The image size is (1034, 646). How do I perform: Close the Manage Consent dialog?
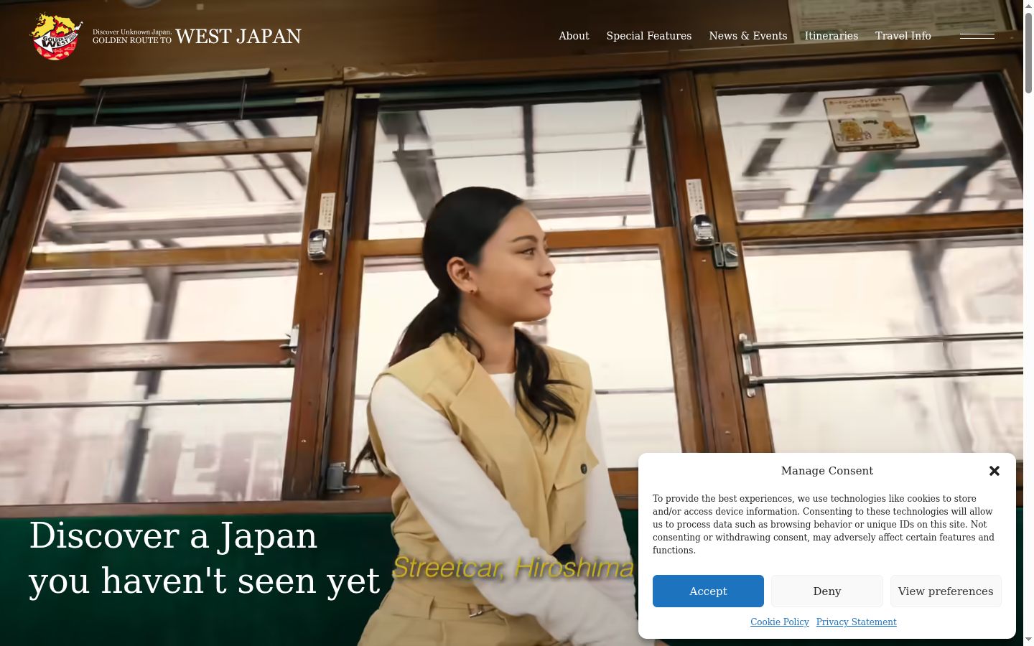tap(995, 471)
